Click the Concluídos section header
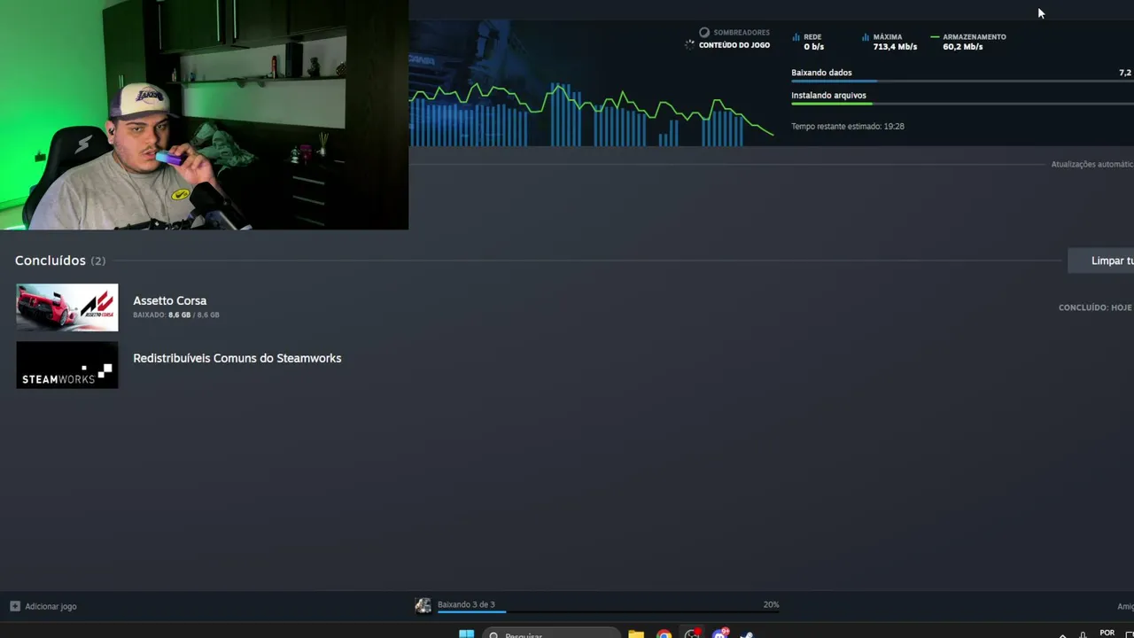This screenshot has width=1134, height=638. 60,261
